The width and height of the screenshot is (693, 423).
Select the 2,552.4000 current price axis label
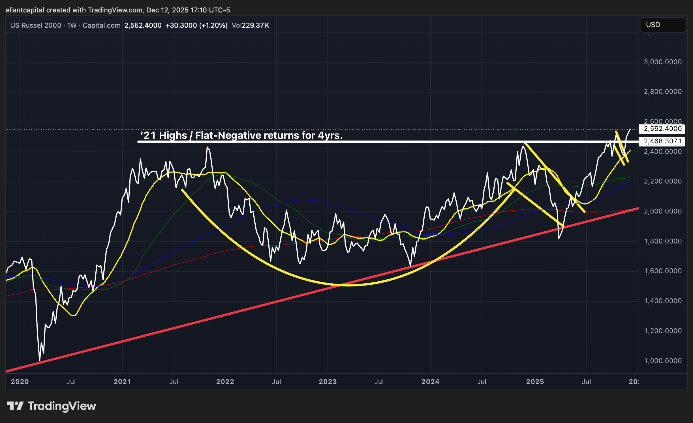[662, 129]
